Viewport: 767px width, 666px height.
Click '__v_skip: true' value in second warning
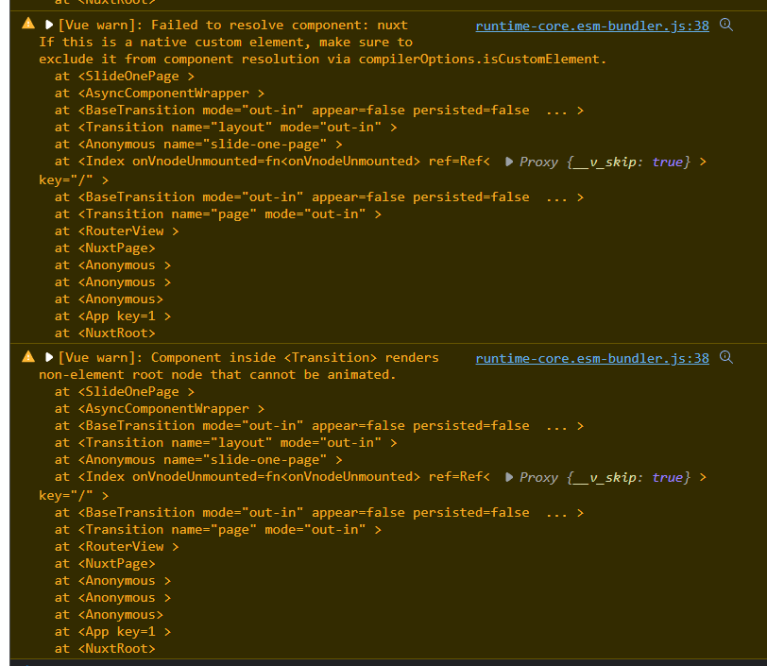click(x=627, y=478)
